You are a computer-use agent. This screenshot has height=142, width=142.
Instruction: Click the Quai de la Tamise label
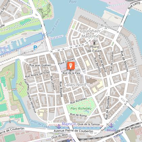[x=89, y=124]
